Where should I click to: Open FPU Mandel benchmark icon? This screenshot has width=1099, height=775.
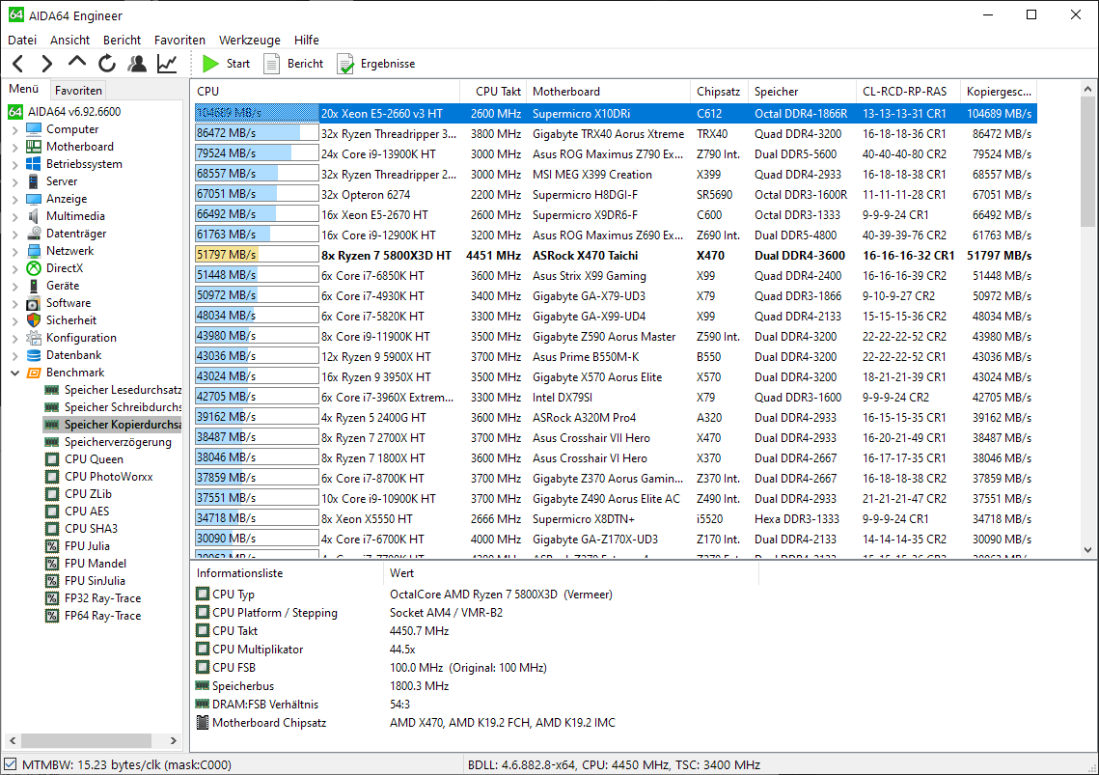point(52,564)
